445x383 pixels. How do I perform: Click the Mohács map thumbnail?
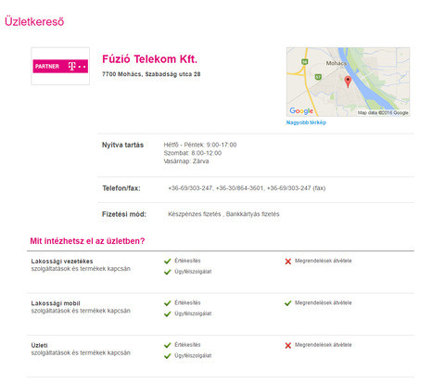click(348, 82)
